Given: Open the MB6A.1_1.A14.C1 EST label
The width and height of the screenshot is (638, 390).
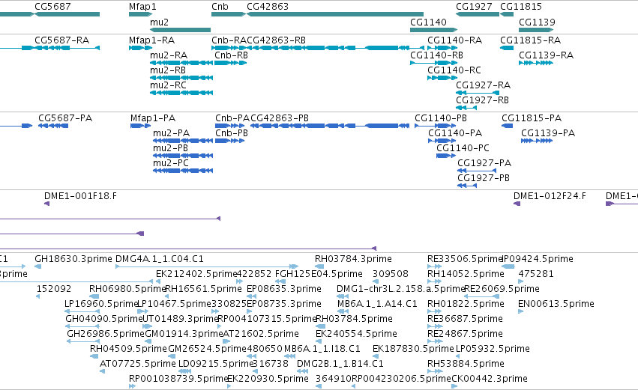Looking at the screenshot, I should [x=377, y=304].
